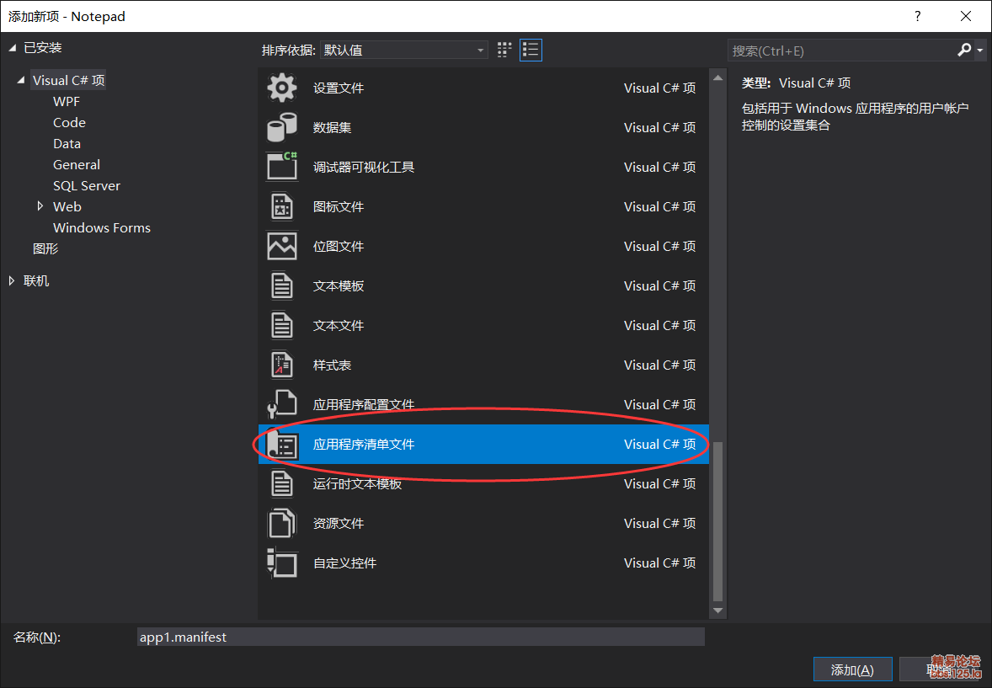Select the 图标文件 template name
The image size is (992, 688).
tap(339, 206)
